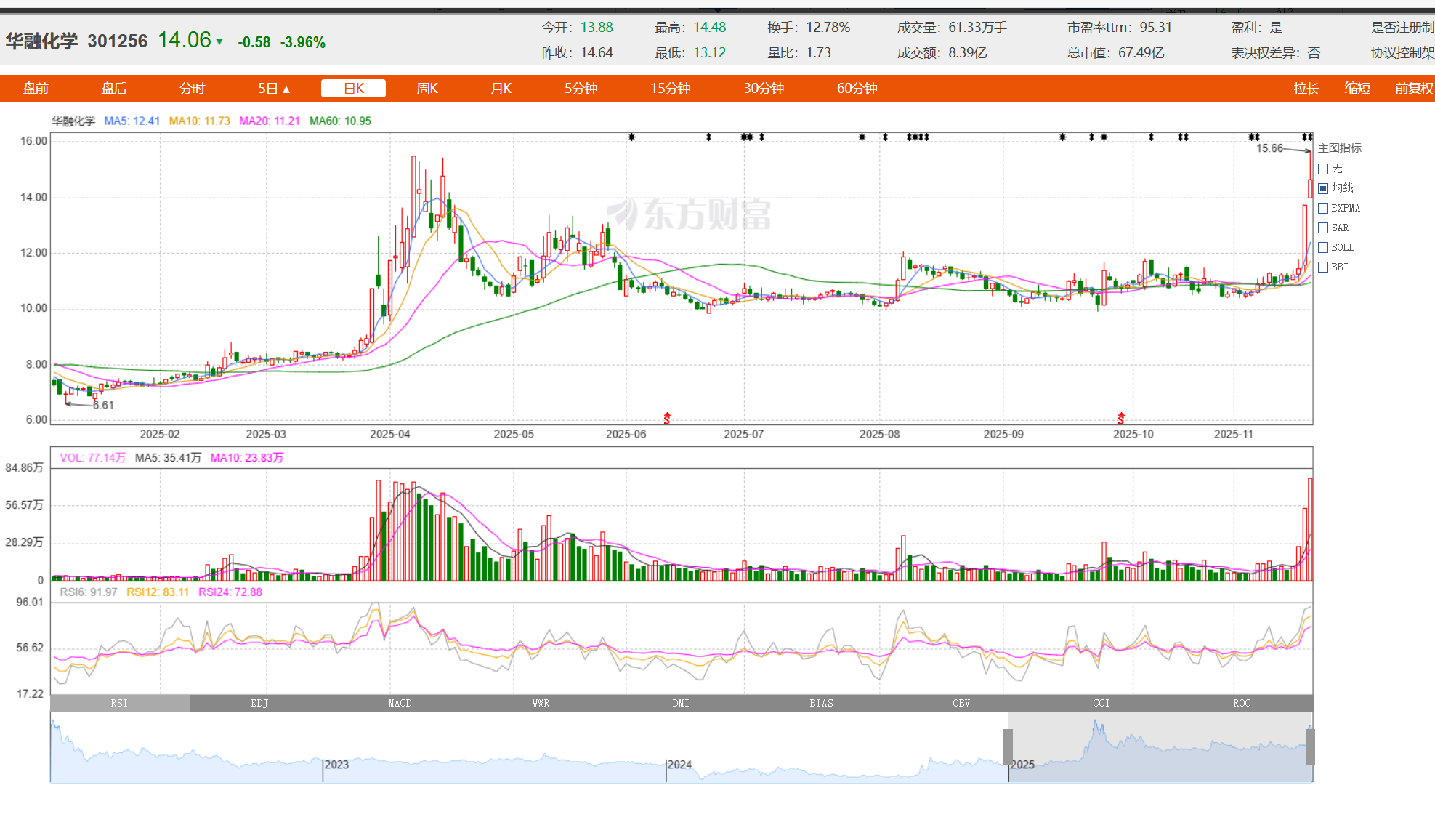Click the 拉长 stretch chart button

point(1306,88)
